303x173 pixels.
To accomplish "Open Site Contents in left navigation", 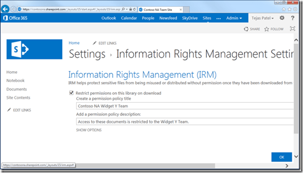I will tap(18, 98).
